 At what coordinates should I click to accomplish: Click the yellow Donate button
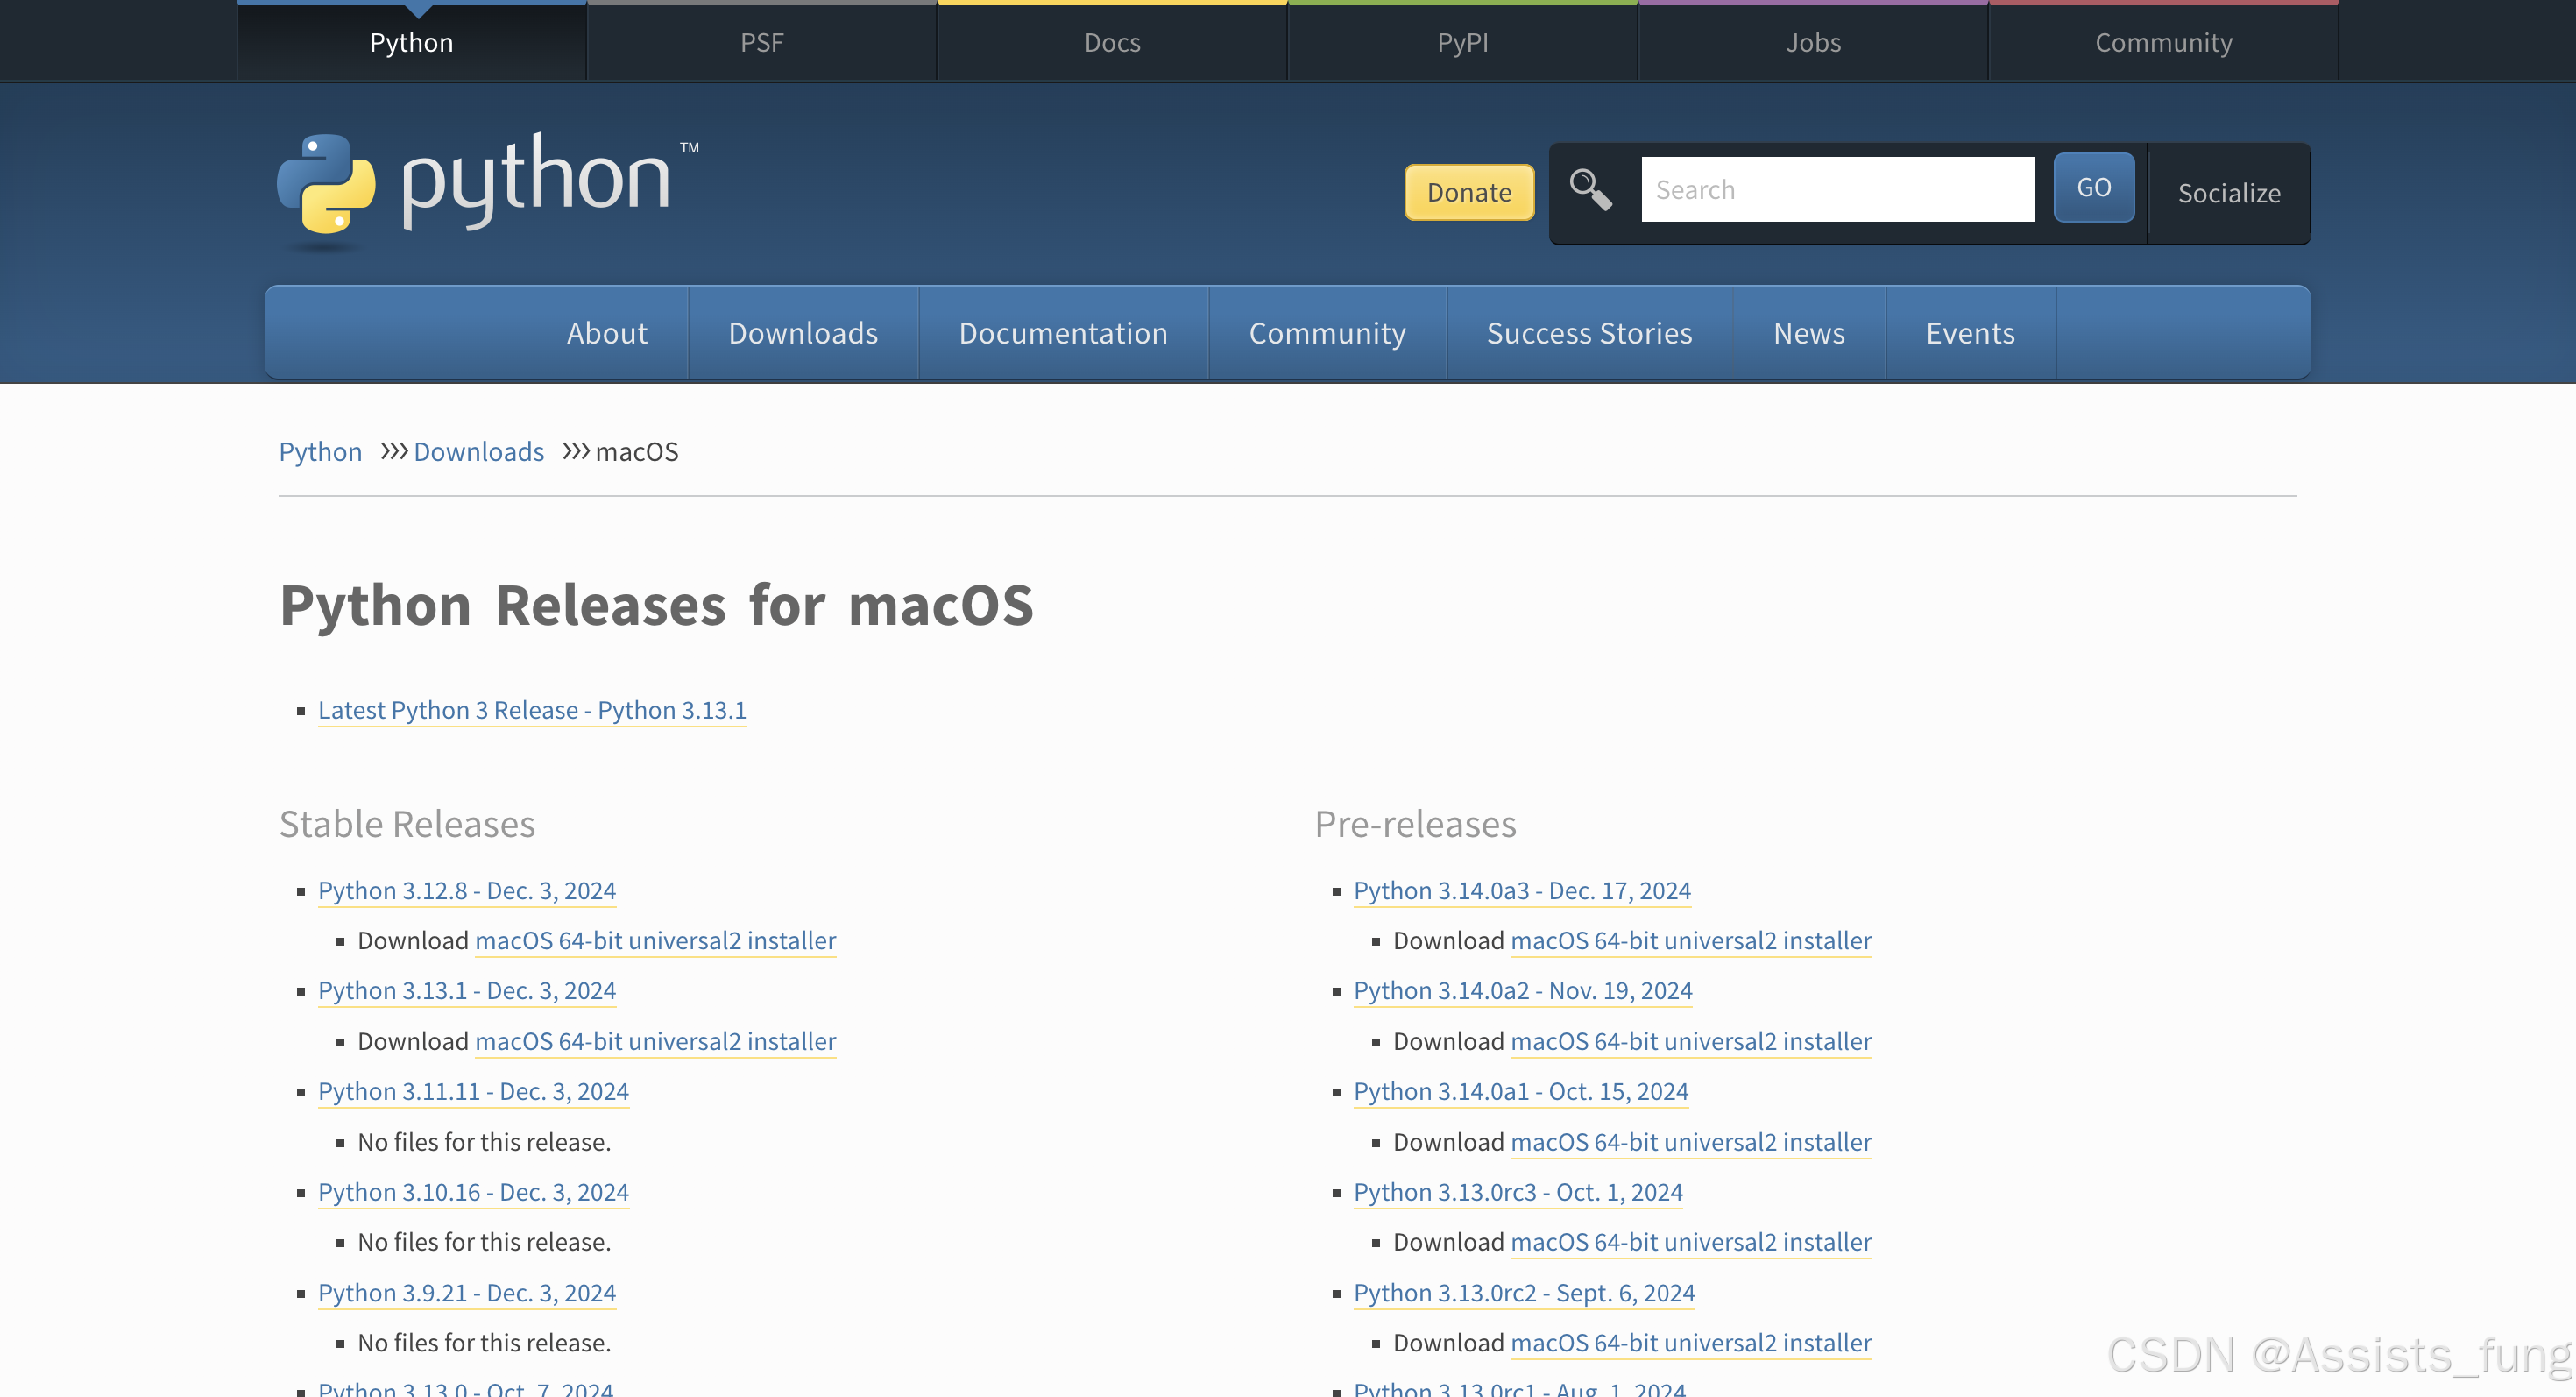coord(1468,192)
